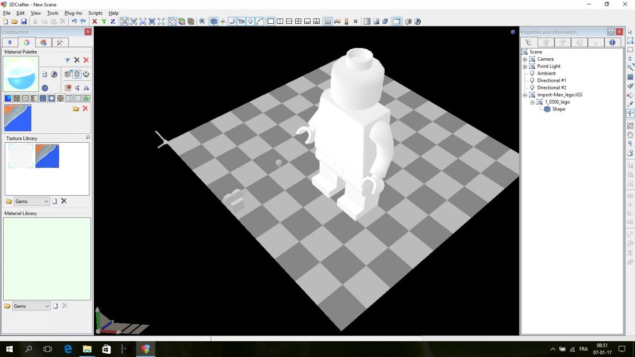Screen dimensions: 635x357
Task: Open texture file with palette folder icon
Action: click(76, 108)
